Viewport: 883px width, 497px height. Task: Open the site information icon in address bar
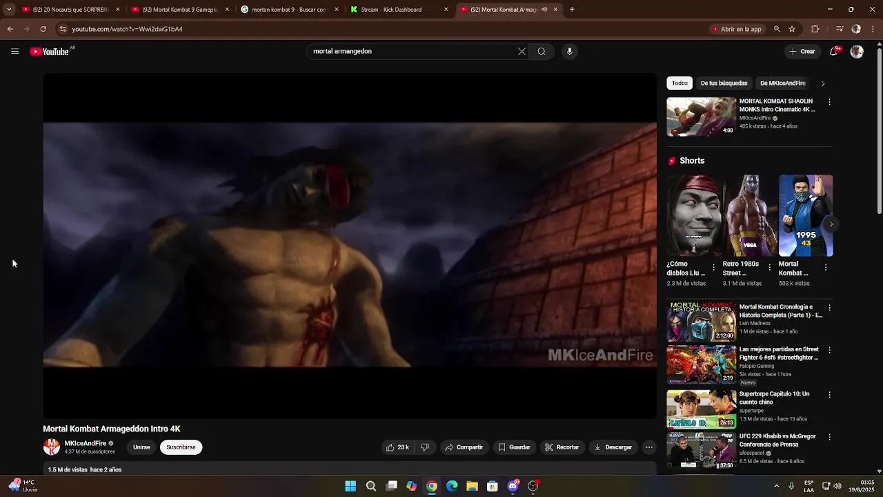click(63, 29)
